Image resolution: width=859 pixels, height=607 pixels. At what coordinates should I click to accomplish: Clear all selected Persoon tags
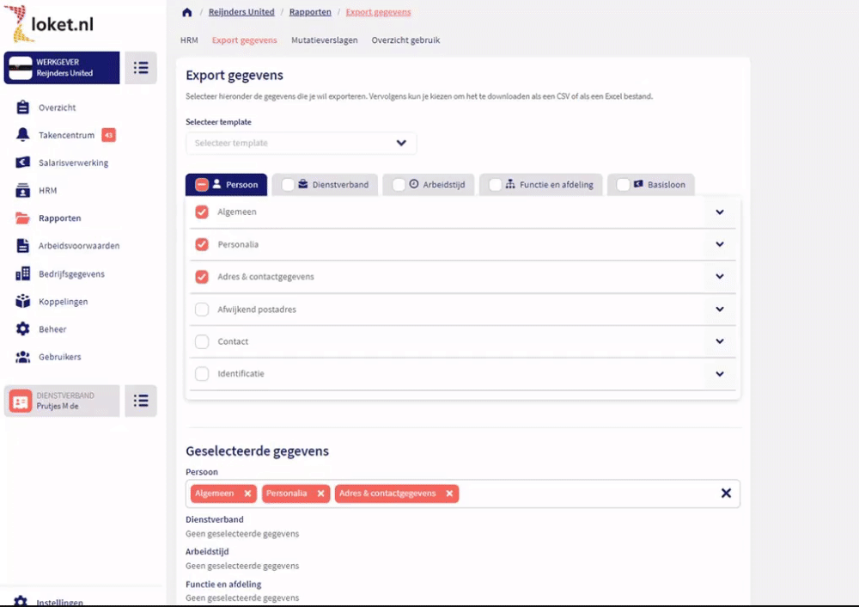(726, 494)
